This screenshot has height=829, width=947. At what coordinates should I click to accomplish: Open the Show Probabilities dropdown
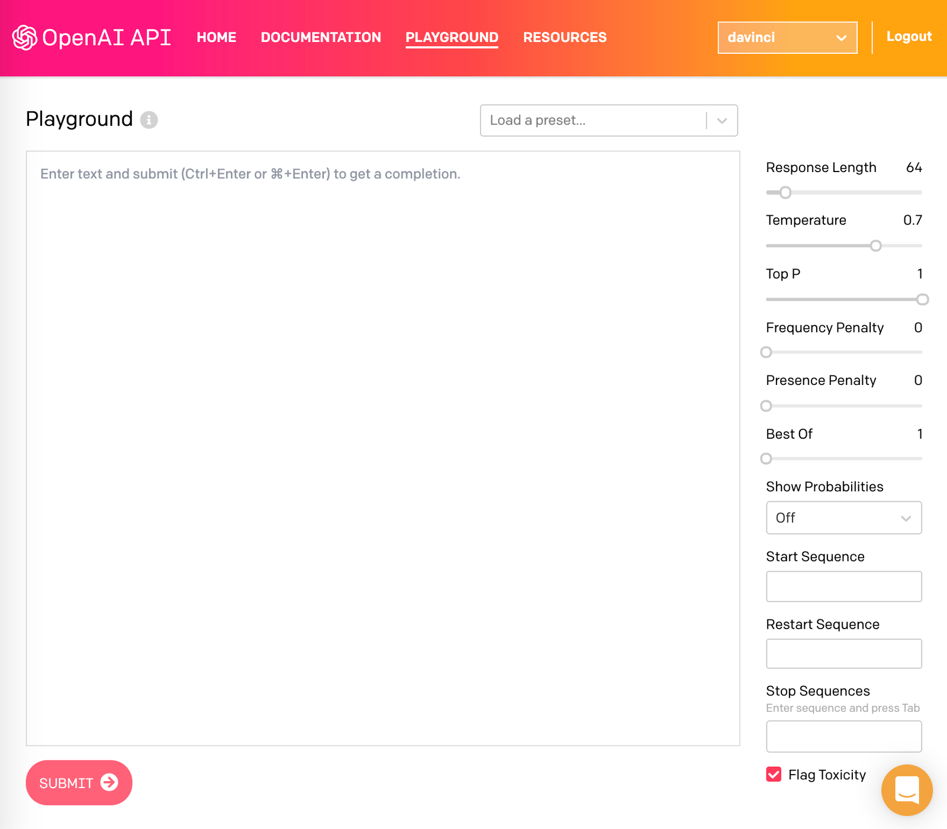pyautogui.click(x=843, y=518)
